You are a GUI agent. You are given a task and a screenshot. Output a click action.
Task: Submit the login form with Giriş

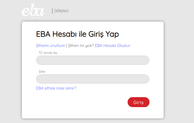coord(138,102)
